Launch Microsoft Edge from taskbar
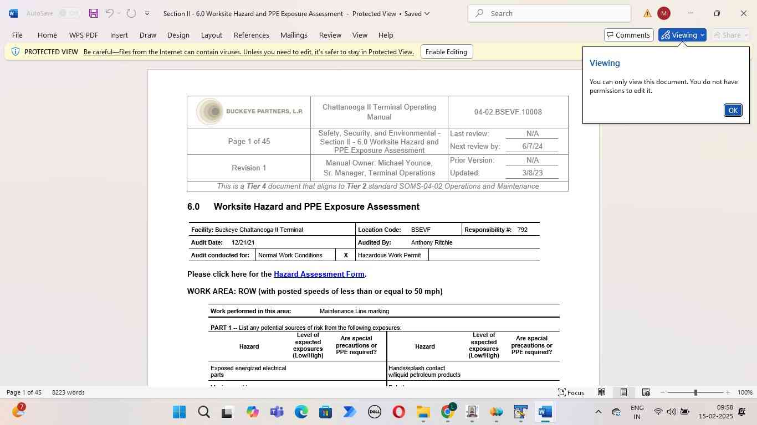757x425 pixels. pos(301,412)
